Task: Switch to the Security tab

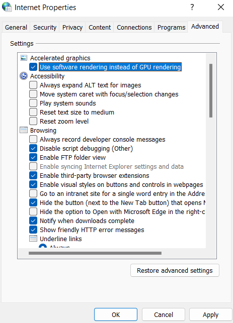Action: [45, 28]
